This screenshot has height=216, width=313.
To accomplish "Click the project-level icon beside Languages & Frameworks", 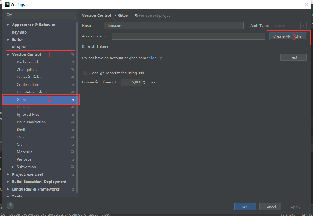I will pyautogui.click(x=72, y=189).
